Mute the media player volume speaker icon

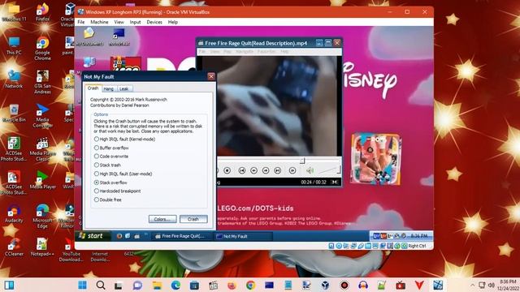click(x=310, y=170)
